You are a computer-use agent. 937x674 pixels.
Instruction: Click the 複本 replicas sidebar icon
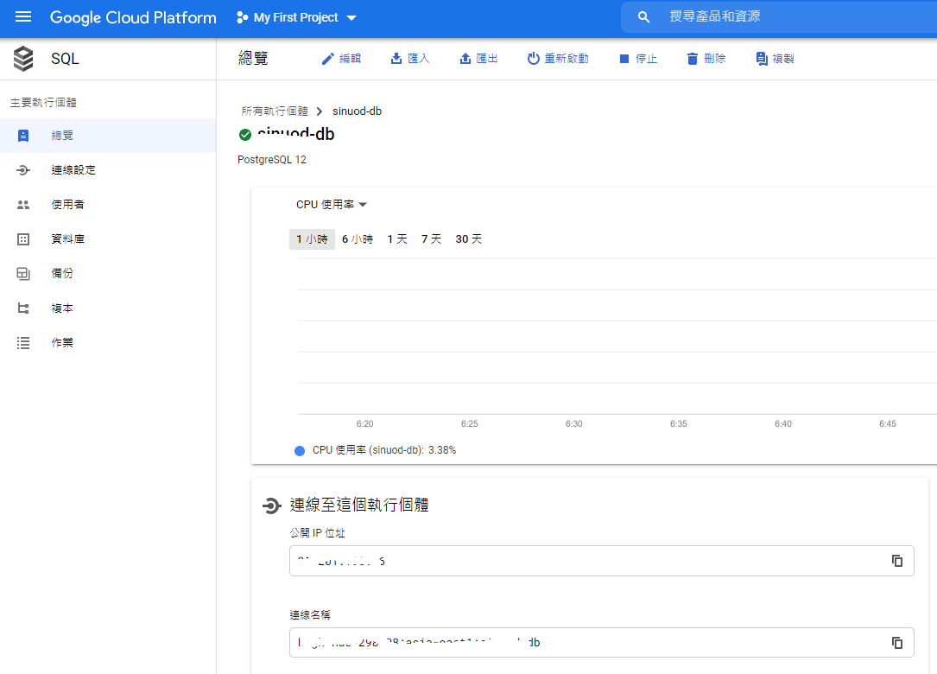click(23, 308)
